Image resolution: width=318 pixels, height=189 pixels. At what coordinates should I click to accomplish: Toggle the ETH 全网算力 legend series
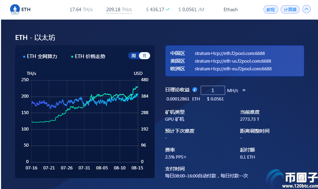pyautogui.click(x=40, y=56)
